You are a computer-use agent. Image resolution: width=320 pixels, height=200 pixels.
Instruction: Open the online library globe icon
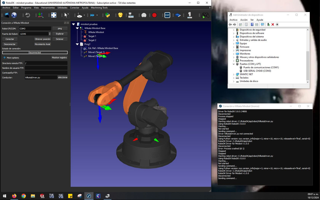click(x=14, y=15)
